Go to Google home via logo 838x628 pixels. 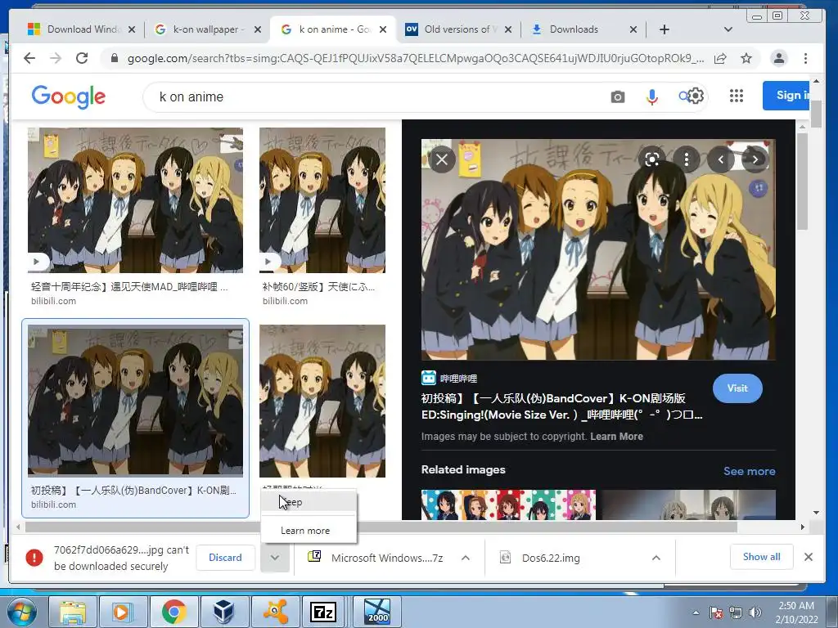[x=69, y=96]
